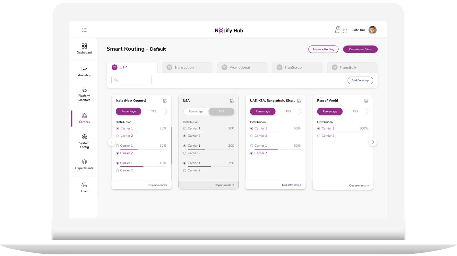Open Dashboard from the sidebar
This screenshot has height=256, width=457.
tap(84, 49)
